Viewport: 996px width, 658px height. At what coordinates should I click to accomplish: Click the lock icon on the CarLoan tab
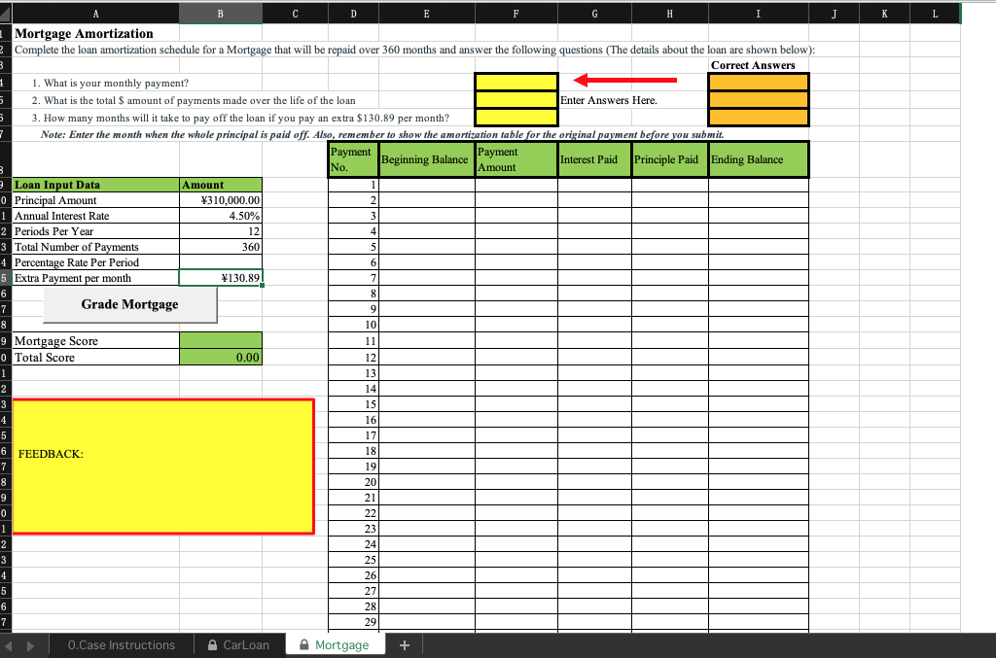pos(212,644)
